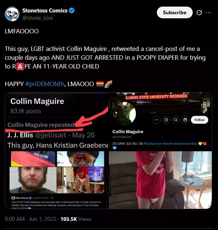Open the #priDEMONth hashtag link
The height and width of the screenshot is (230, 218).
point(45,84)
